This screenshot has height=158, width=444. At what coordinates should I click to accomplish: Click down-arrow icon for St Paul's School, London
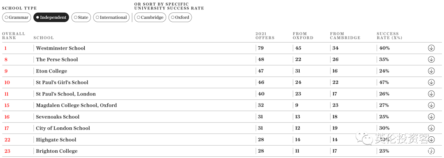click(431, 94)
